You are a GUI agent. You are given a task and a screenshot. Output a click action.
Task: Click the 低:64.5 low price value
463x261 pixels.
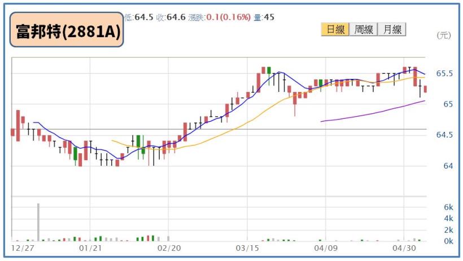coord(139,17)
